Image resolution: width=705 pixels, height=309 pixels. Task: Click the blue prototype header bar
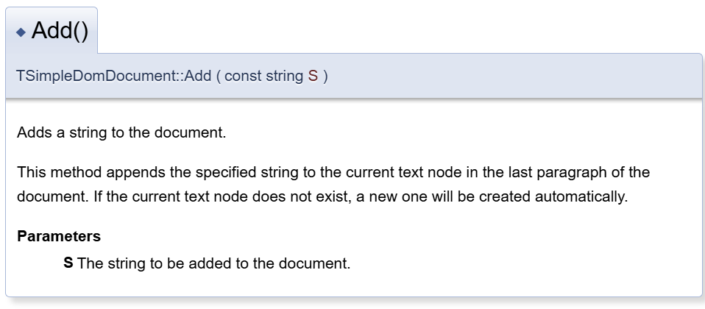pos(353,76)
